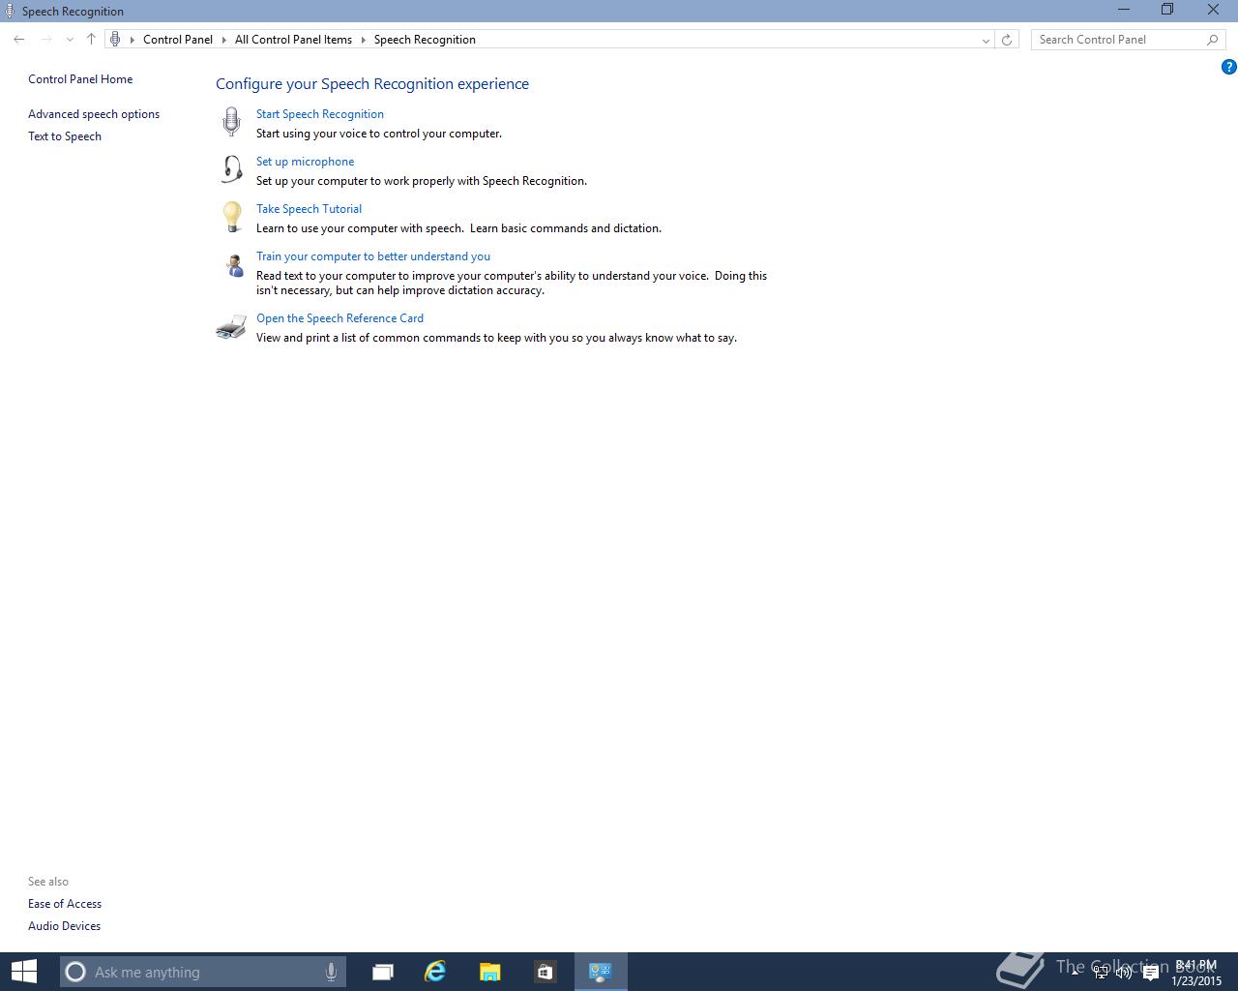Click the Control Panel breadcrumb segment
1238x991 pixels.
click(x=178, y=40)
